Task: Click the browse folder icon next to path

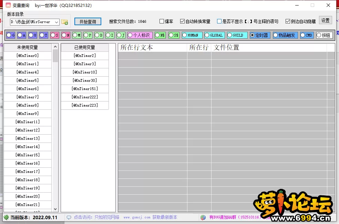Action: pyautogui.click(x=64, y=22)
